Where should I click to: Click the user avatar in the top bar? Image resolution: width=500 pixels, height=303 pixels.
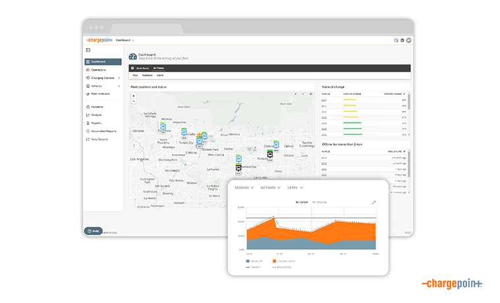(409, 40)
